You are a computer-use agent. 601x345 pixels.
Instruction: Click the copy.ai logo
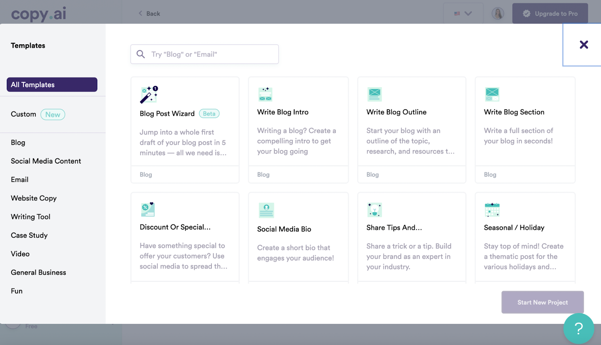[39, 14]
